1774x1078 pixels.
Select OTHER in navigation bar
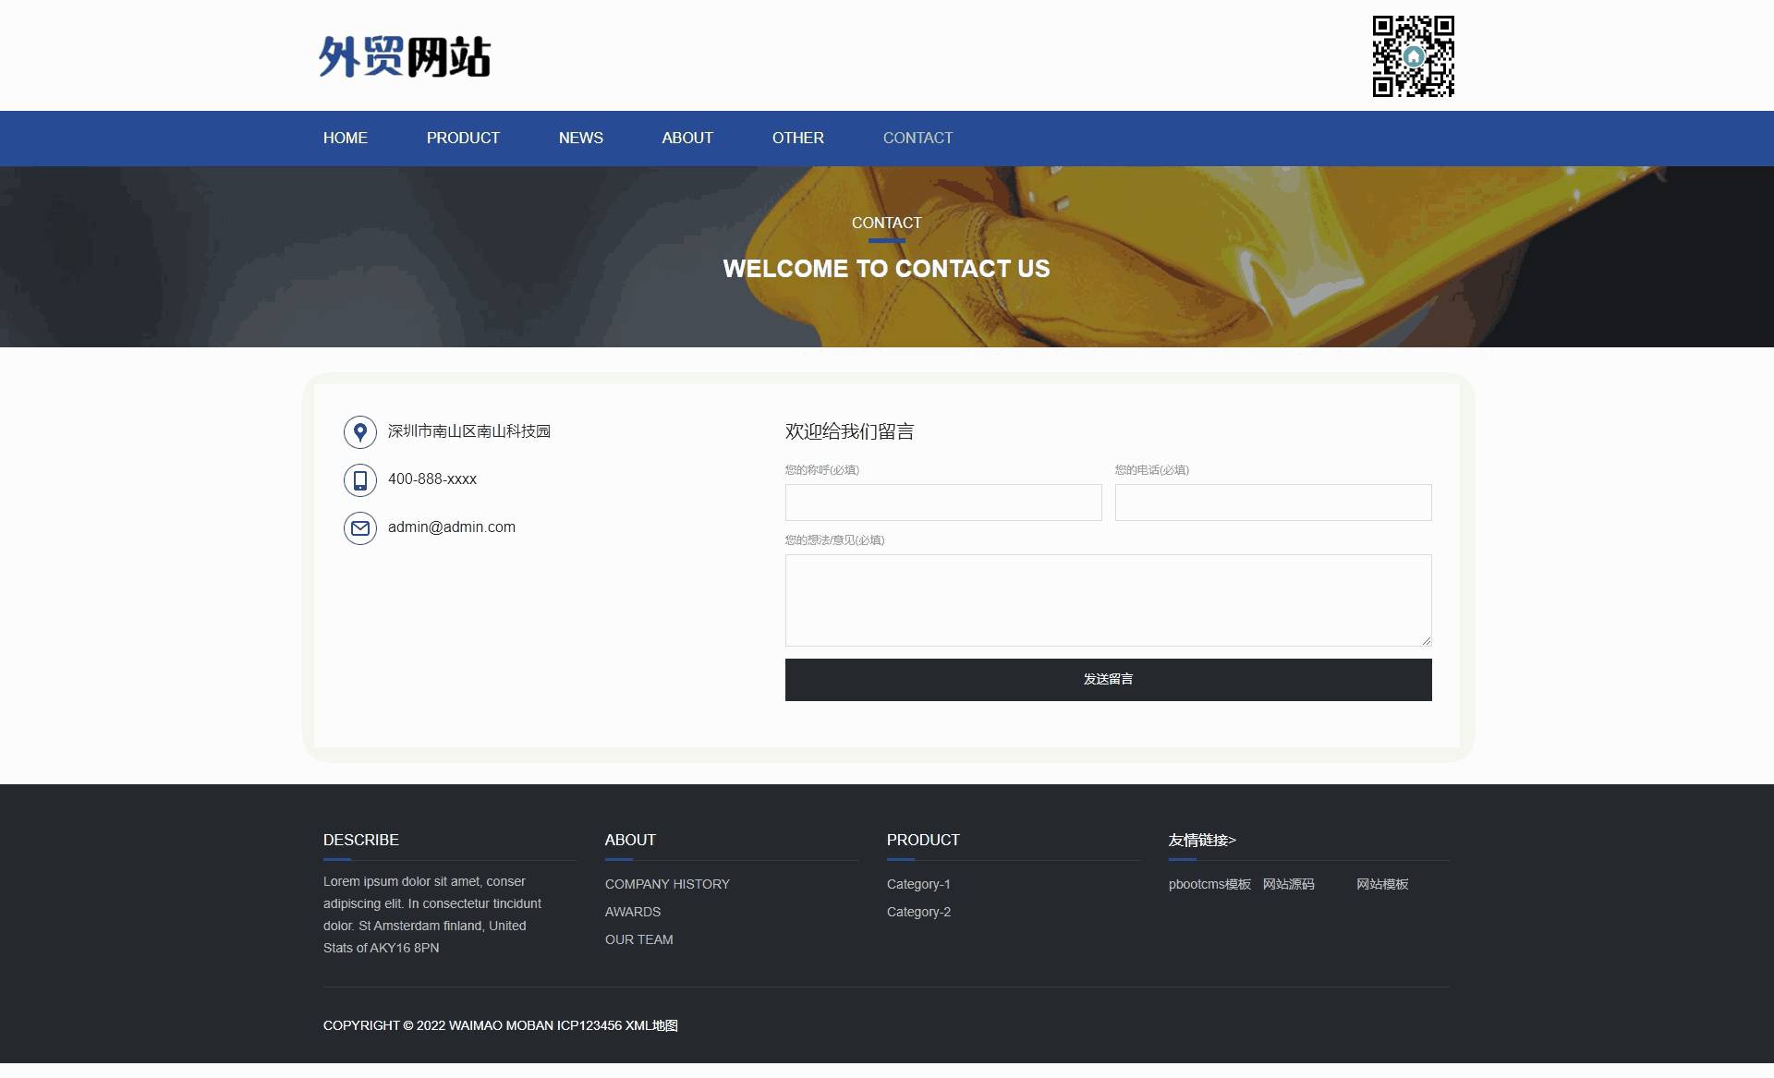tap(797, 139)
